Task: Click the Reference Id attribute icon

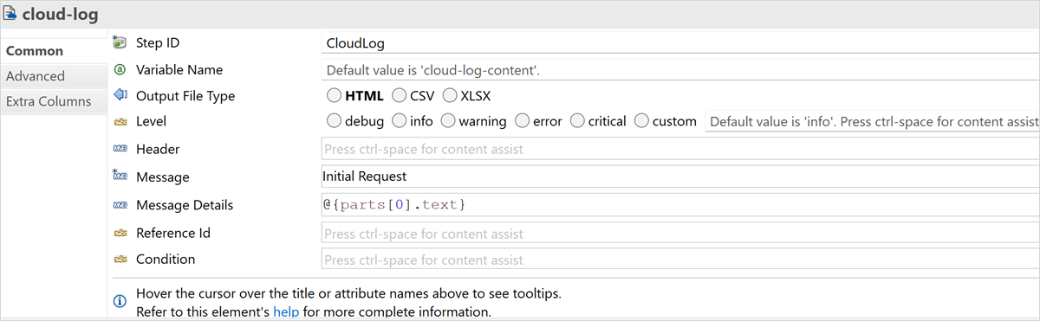Action: (x=120, y=233)
